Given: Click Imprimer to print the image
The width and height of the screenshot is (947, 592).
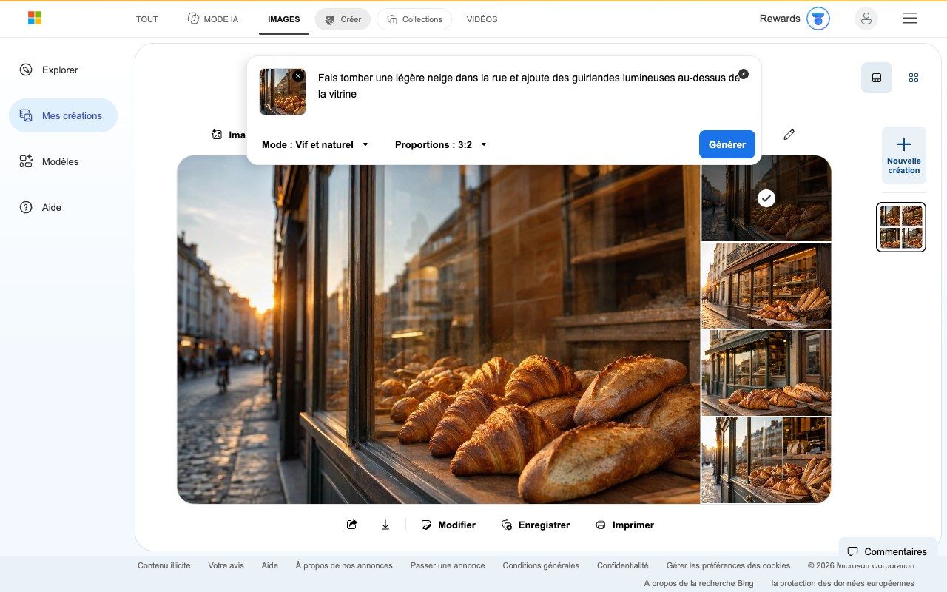Looking at the screenshot, I should pyautogui.click(x=625, y=525).
